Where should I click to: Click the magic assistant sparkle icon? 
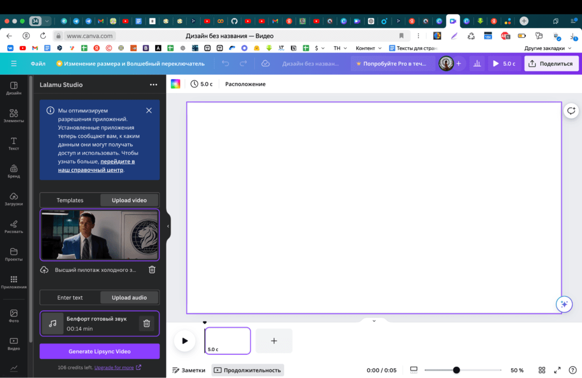(564, 304)
